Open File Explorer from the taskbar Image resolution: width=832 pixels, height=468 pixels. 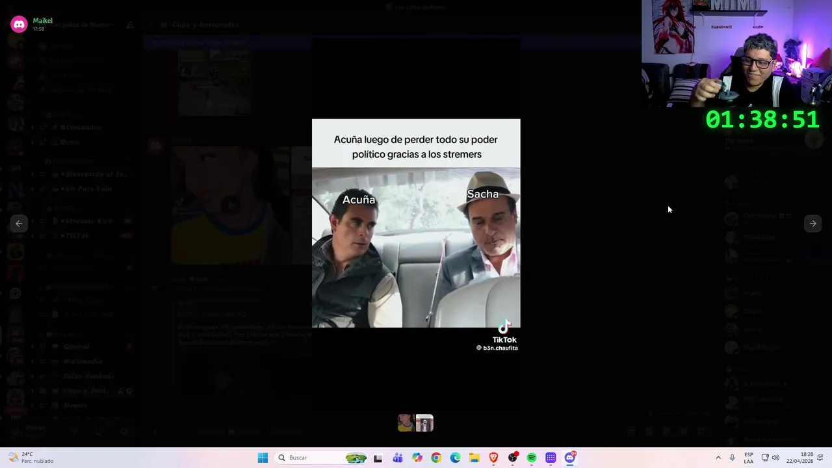474,458
